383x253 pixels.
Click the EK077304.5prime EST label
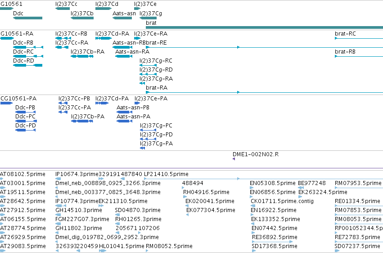pyautogui.click(x=211, y=210)
